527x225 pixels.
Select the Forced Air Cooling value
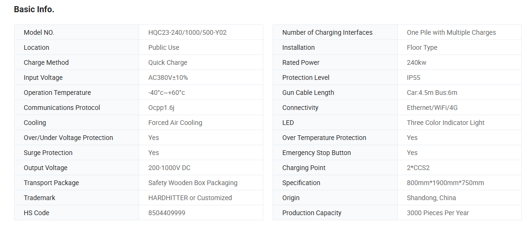tap(175, 123)
